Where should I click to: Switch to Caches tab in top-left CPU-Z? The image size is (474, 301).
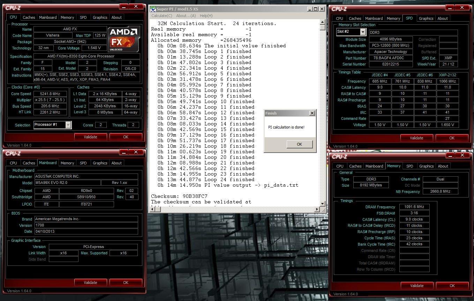[29, 17]
